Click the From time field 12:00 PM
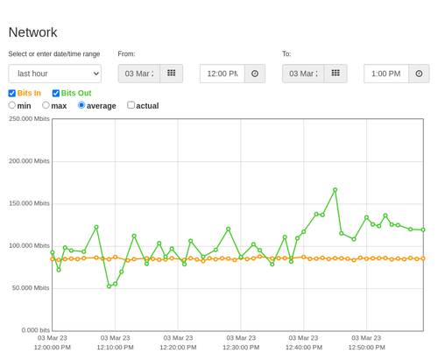This screenshot has width=438, height=353. click(x=223, y=74)
